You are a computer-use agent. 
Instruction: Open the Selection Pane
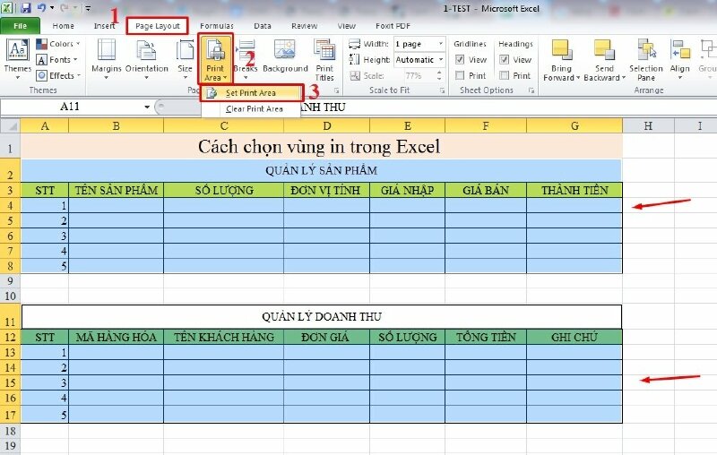coord(645,59)
